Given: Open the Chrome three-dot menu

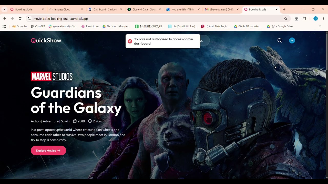Looking at the screenshot, I should click(323, 19).
